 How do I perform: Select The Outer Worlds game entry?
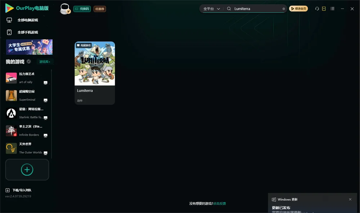pos(27,148)
